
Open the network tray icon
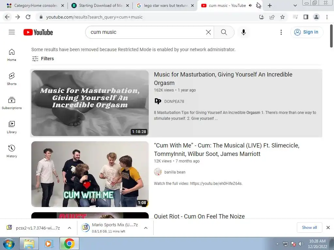pos(285,244)
